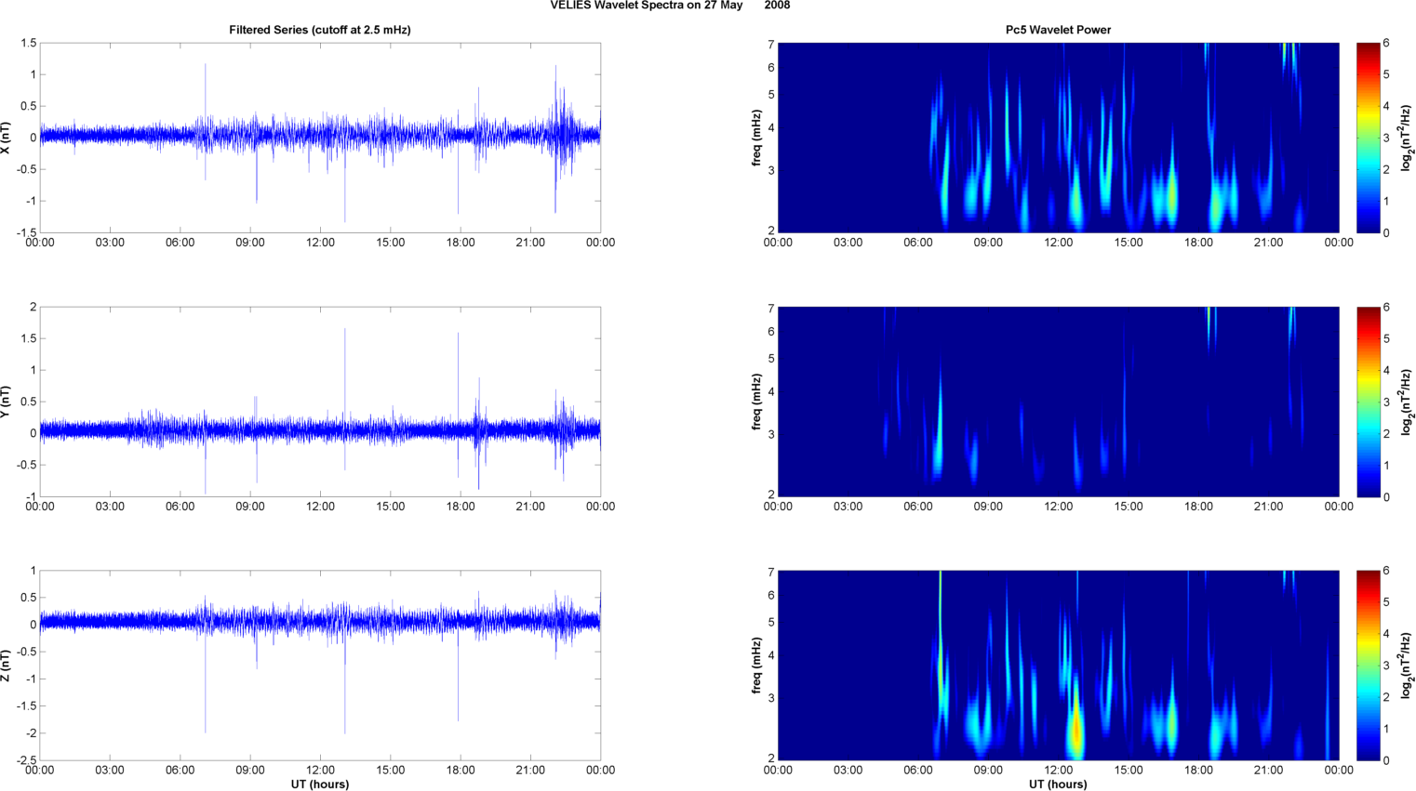Select the 'Filtered Series (cutoff at 2.5 mHz)' heading
The image size is (1416, 791).
point(320,30)
